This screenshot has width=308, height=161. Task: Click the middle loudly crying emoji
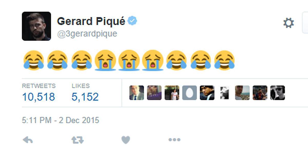pos(129,60)
